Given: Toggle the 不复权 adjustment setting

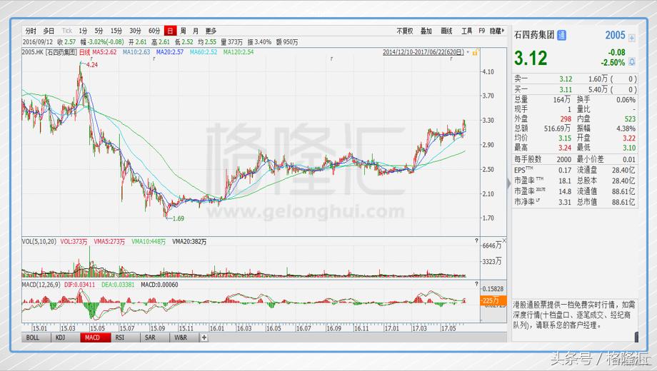Looking at the screenshot, I should (x=404, y=31).
